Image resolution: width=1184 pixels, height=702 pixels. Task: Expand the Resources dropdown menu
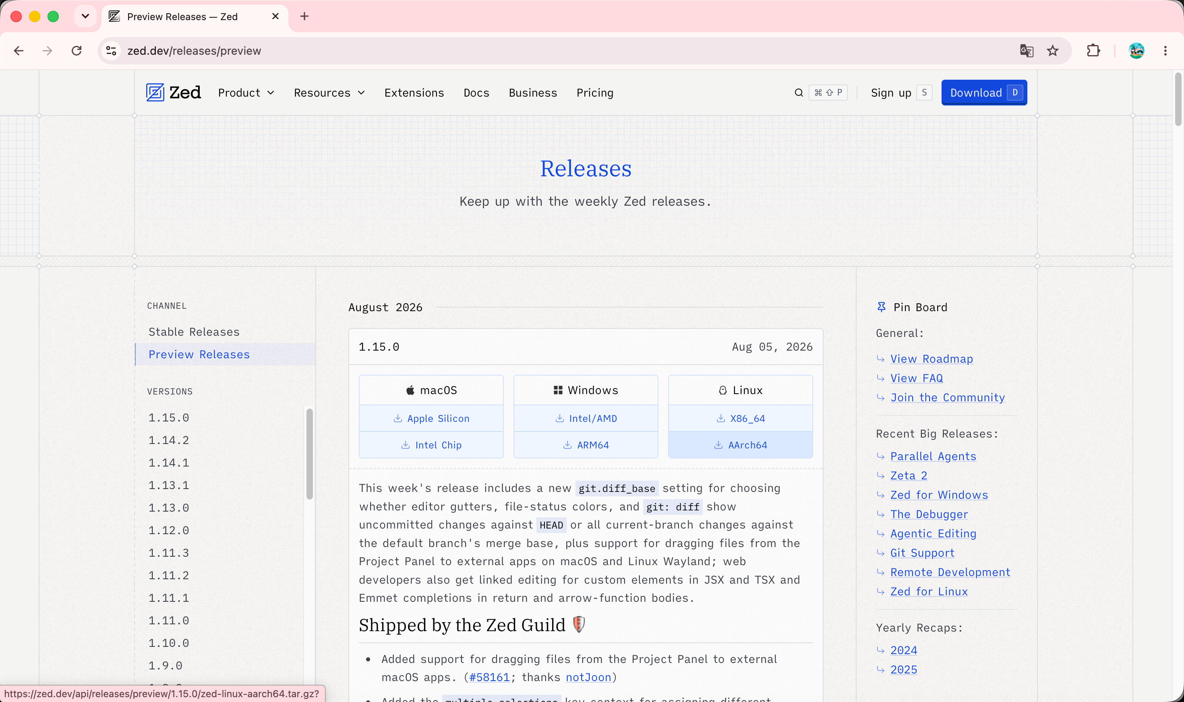[329, 93]
